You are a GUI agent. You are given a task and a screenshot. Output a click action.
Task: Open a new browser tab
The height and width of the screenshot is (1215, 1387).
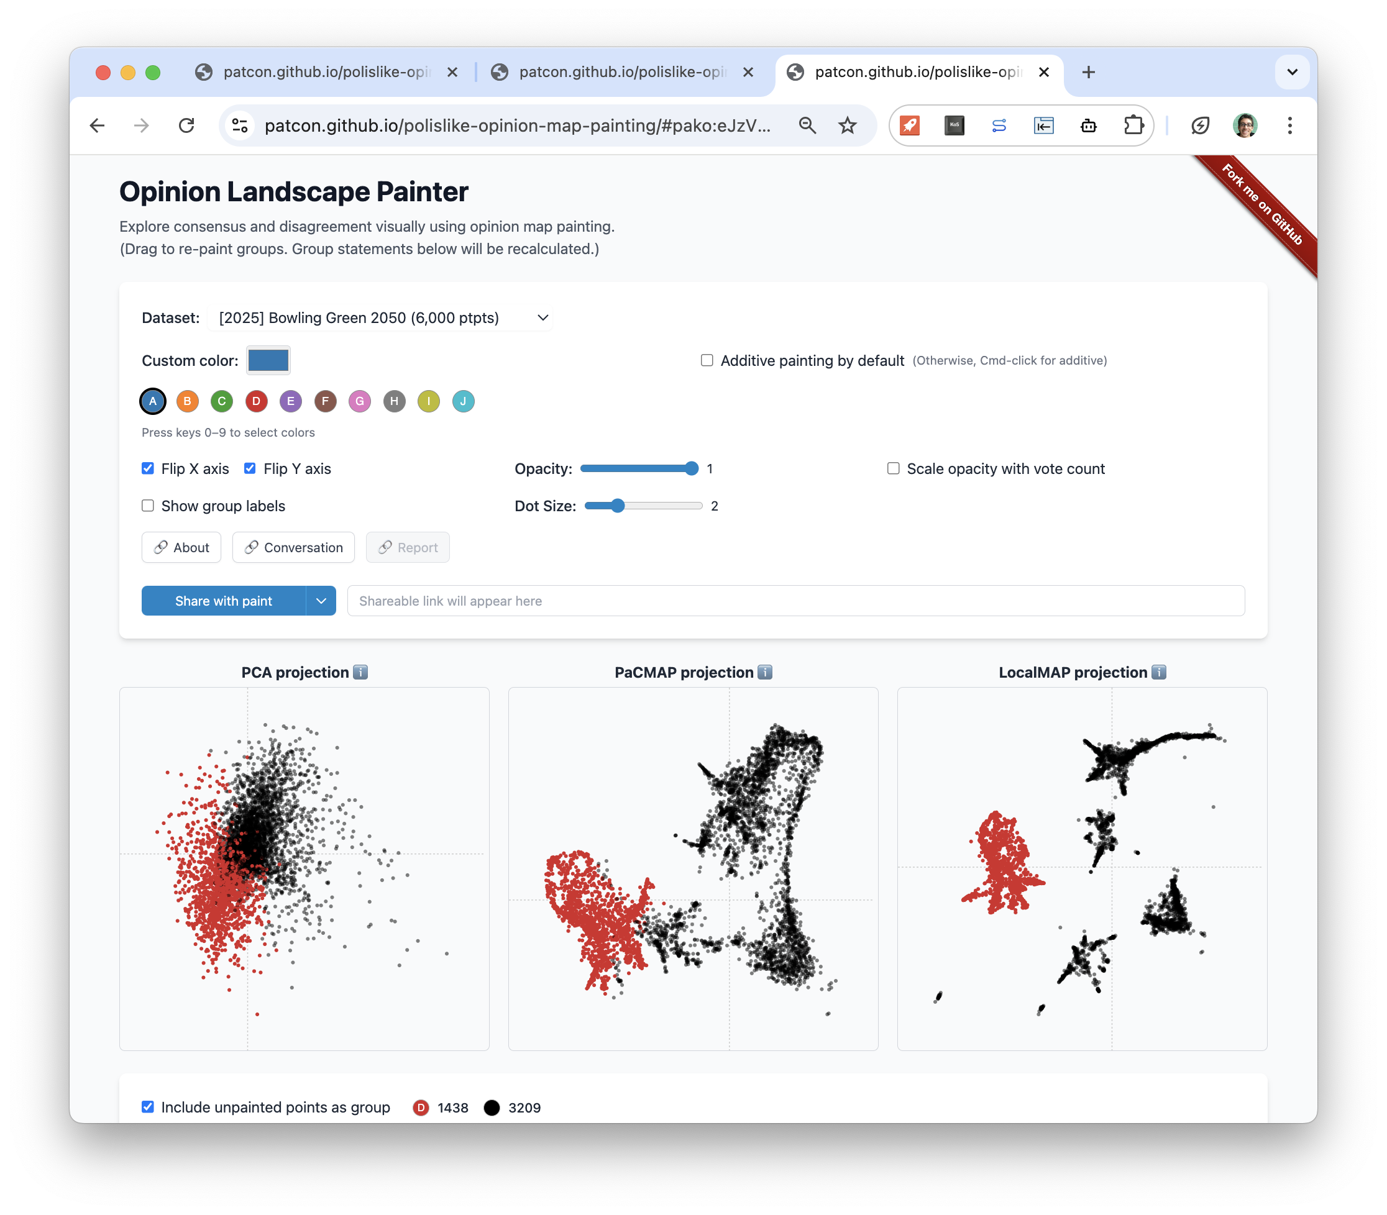[x=1089, y=72]
